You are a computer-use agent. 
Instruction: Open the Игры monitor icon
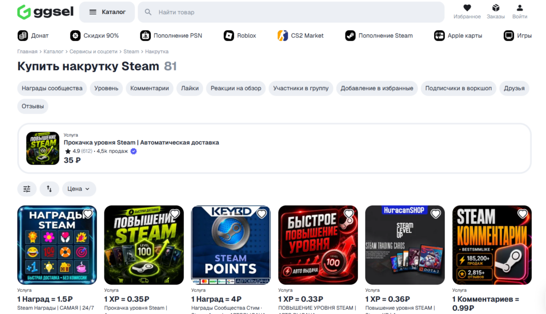click(509, 36)
